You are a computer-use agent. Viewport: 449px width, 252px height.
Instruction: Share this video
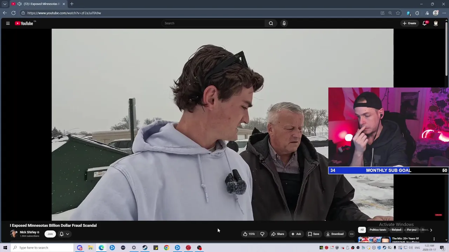point(278,234)
